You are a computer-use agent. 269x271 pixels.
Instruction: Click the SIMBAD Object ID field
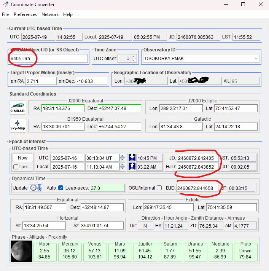48,59
